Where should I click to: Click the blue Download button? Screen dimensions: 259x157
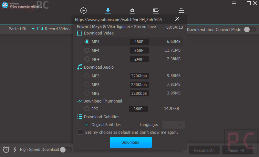131,142
